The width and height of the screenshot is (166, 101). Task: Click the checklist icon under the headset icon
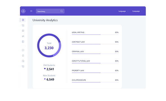click(23, 66)
